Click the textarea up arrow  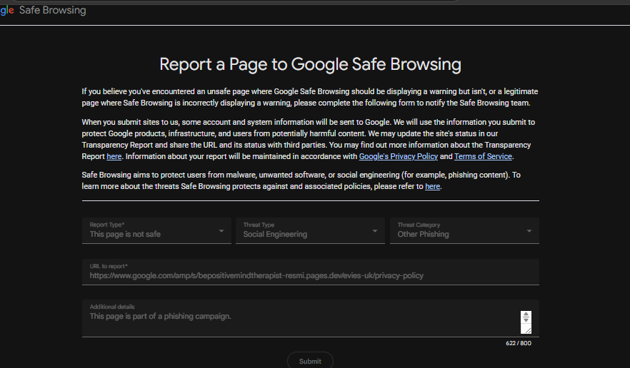pos(526,315)
